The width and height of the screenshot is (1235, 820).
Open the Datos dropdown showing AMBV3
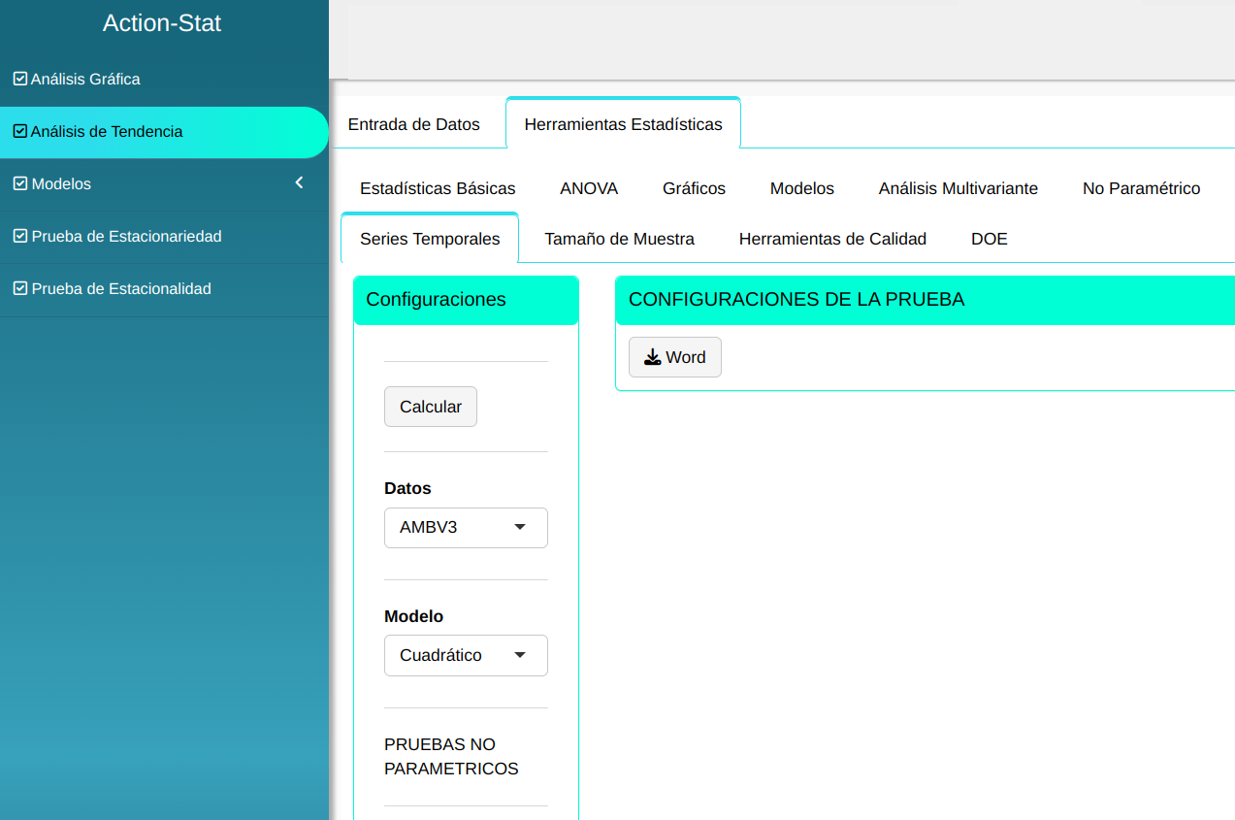[466, 528]
